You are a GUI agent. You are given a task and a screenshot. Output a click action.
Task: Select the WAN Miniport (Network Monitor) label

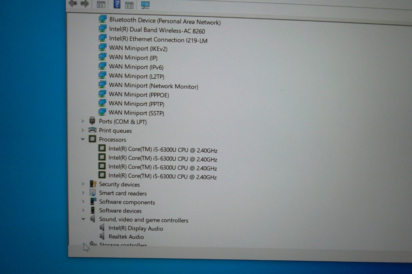pyautogui.click(x=153, y=86)
